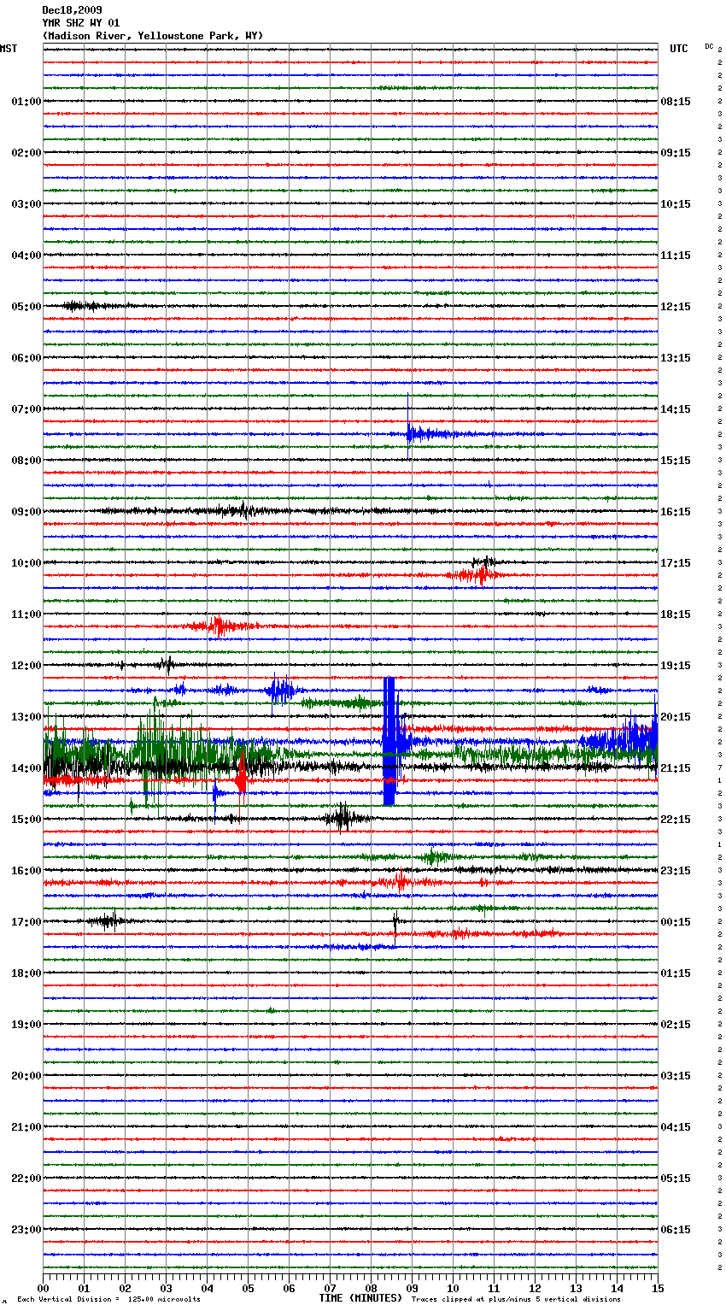Select the 12:00 MST time label
This screenshot has height=1311, width=726.
point(26,666)
